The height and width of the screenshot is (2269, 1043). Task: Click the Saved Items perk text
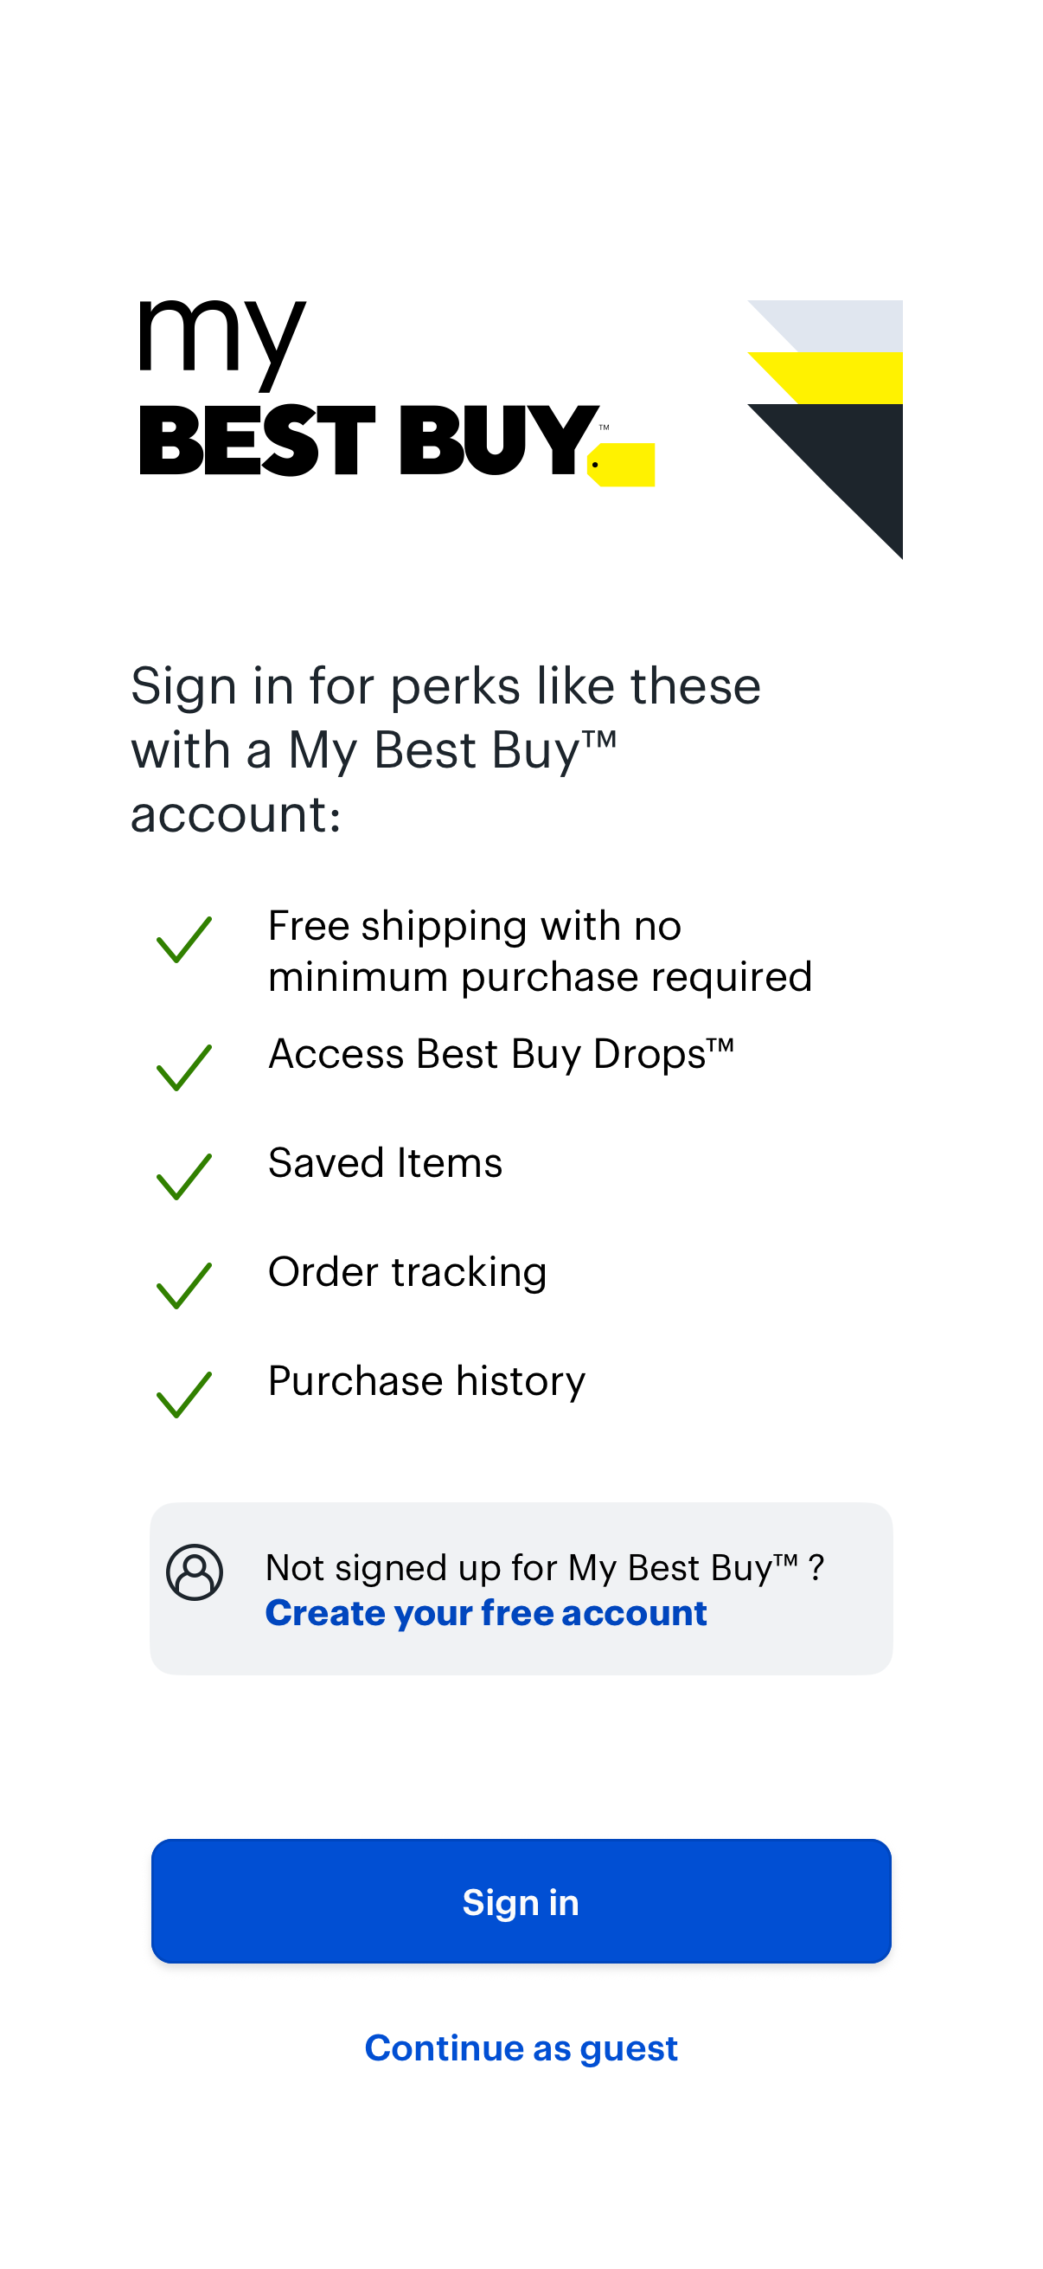point(386,1163)
